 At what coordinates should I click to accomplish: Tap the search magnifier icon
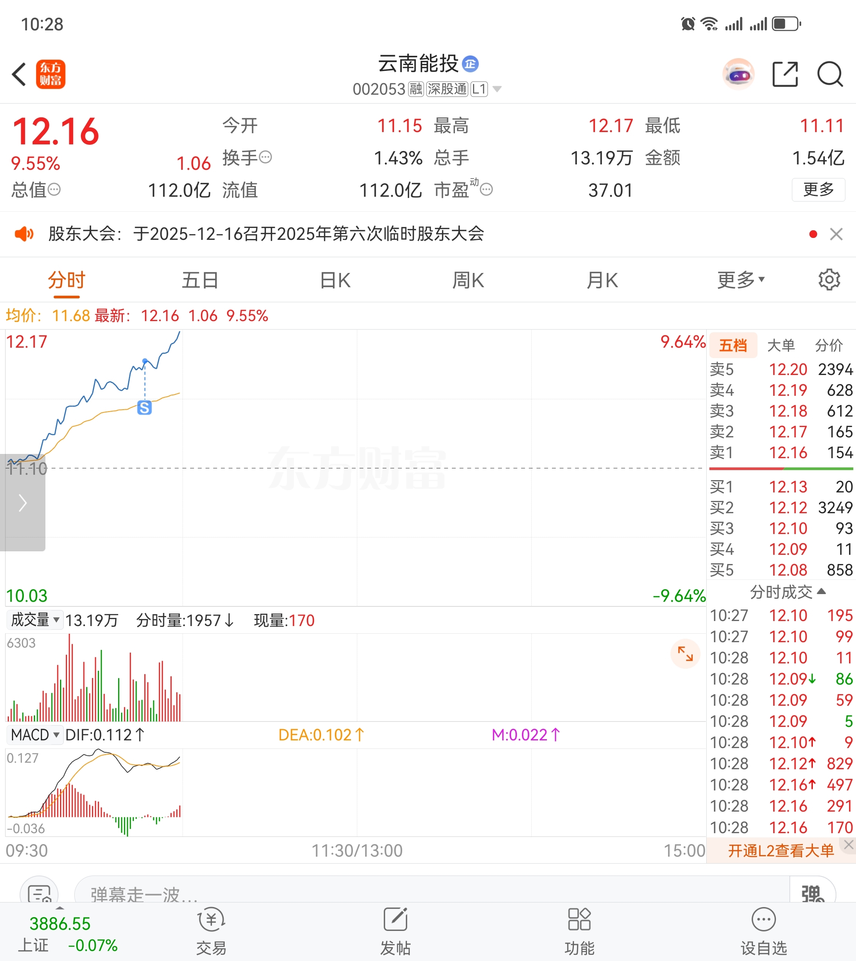click(829, 74)
